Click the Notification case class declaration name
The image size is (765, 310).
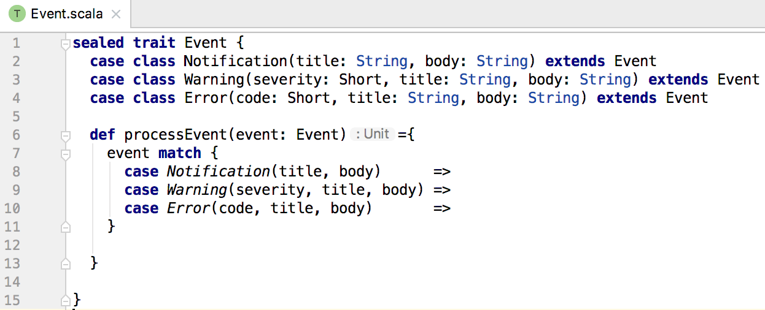[x=235, y=61]
